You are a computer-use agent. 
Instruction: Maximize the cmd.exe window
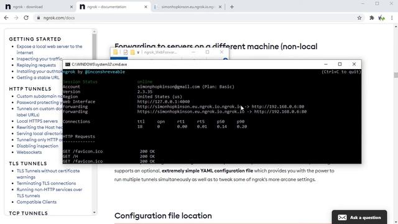[340, 64]
